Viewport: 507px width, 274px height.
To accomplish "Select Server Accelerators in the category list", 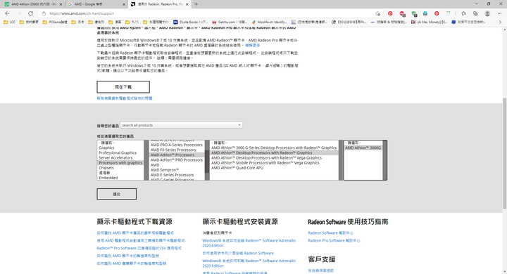I will coord(115,158).
